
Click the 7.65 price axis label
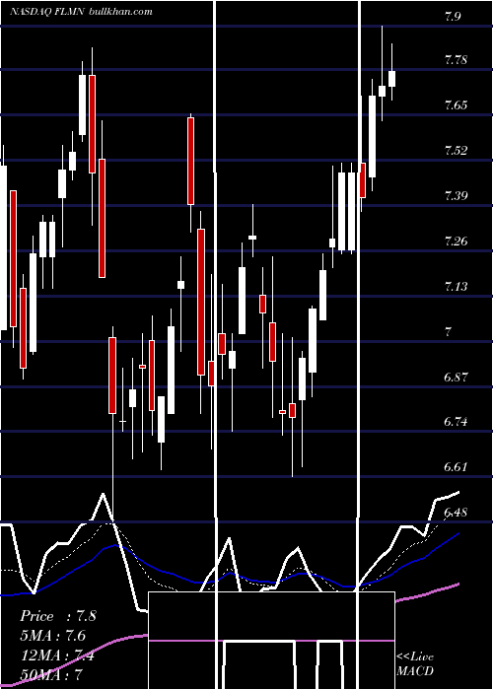point(456,105)
